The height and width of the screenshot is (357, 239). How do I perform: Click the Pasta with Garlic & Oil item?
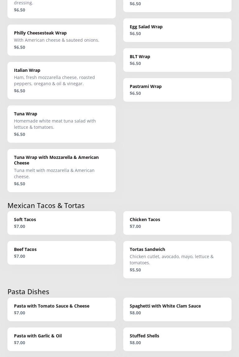[x=61, y=339]
